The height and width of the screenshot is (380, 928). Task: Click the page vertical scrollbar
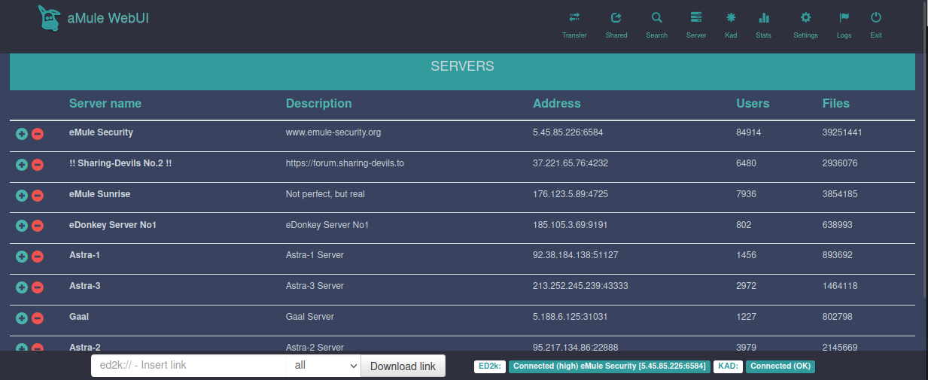[x=924, y=150]
